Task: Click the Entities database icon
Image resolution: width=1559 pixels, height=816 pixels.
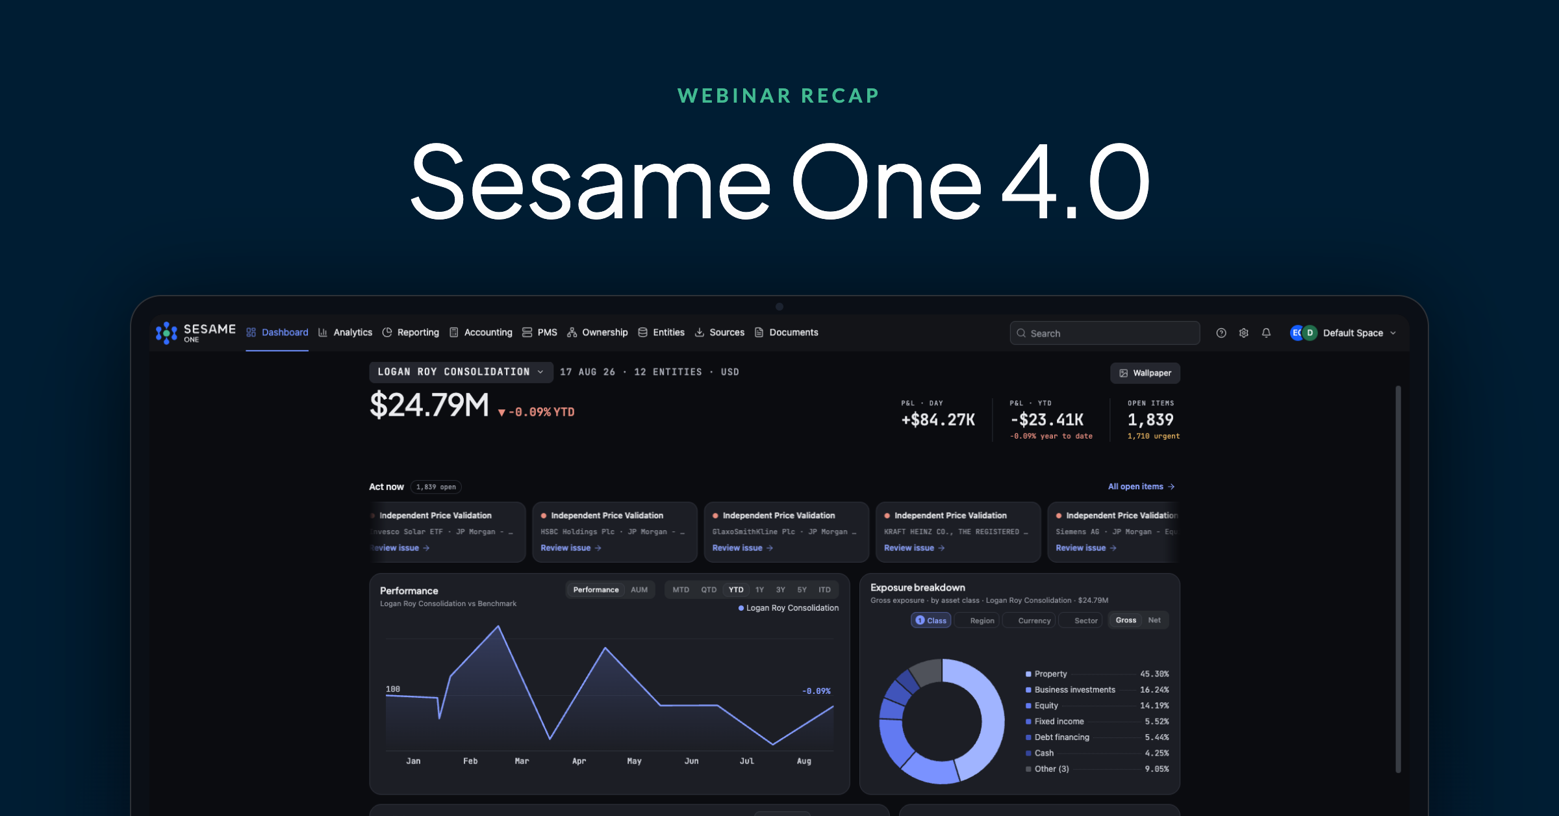Action: click(x=642, y=333)
